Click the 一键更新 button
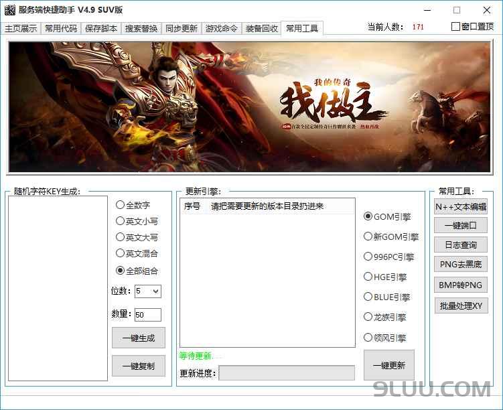This screenshot has width=503, height=410. tap(389, 365)
